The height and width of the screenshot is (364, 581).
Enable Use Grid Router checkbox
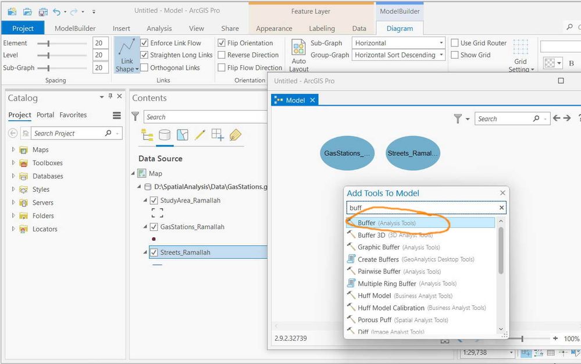pyautogui.click(x=455, y=43)
